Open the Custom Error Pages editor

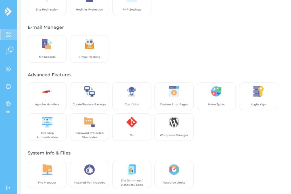coord(174,96)
